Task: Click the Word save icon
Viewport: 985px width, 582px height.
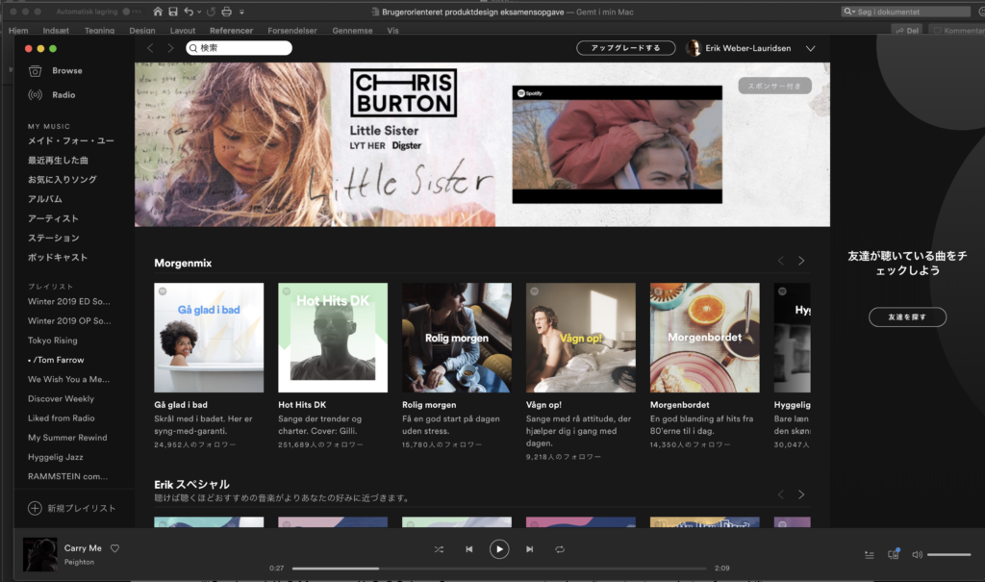Action: (x=173, y=12)
